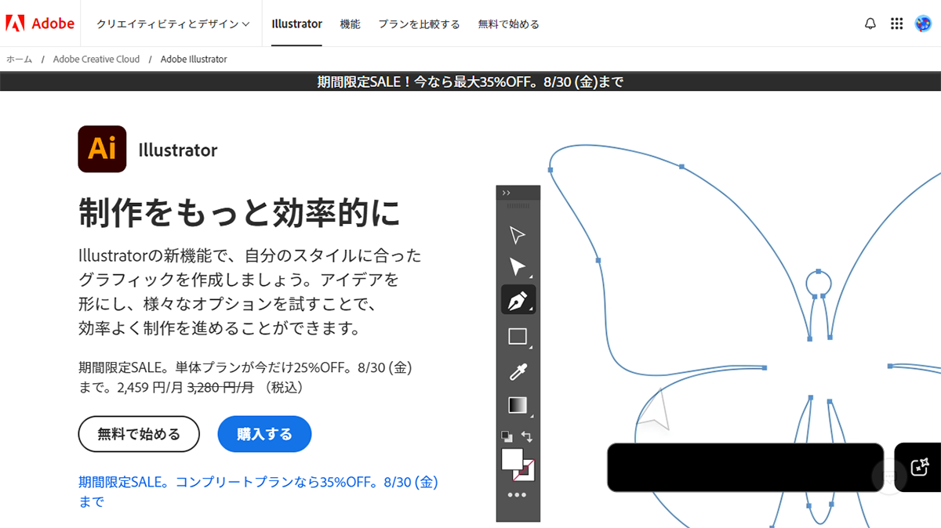
Task: Click the 購入する button
Action: 264,434
